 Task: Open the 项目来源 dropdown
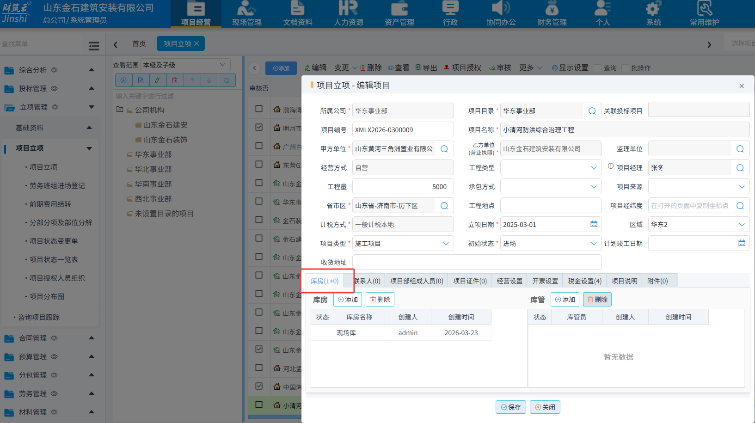699,187
